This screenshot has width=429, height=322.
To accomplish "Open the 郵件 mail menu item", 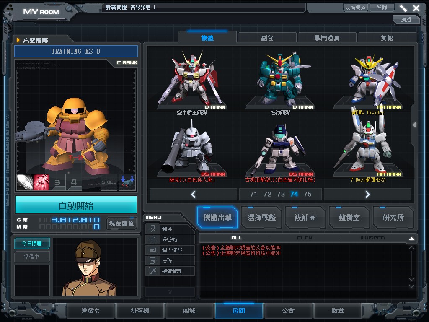I will pyautogui.click(x=170, y=229).
